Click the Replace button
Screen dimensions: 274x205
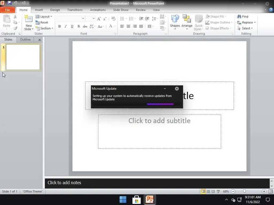[x=246, y=22]
